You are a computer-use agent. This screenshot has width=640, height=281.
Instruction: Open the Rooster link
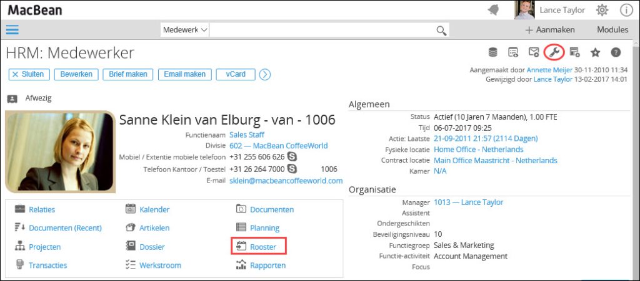pyautogui.click(x=262, y=247)
